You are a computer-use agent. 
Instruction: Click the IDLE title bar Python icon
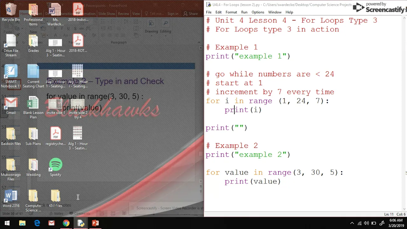pos(209,4)
